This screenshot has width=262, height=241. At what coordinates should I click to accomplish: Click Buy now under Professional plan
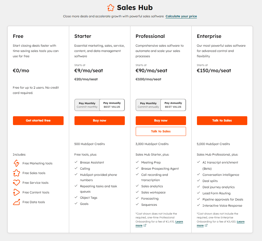[x=161, y=121]
